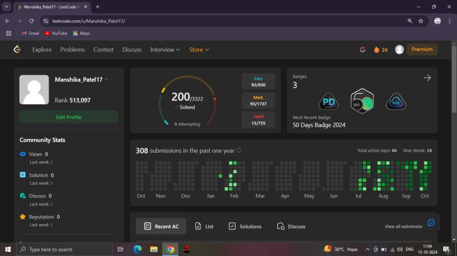
Task: Switch to the Solutions tab
Action: coord(245,226)
